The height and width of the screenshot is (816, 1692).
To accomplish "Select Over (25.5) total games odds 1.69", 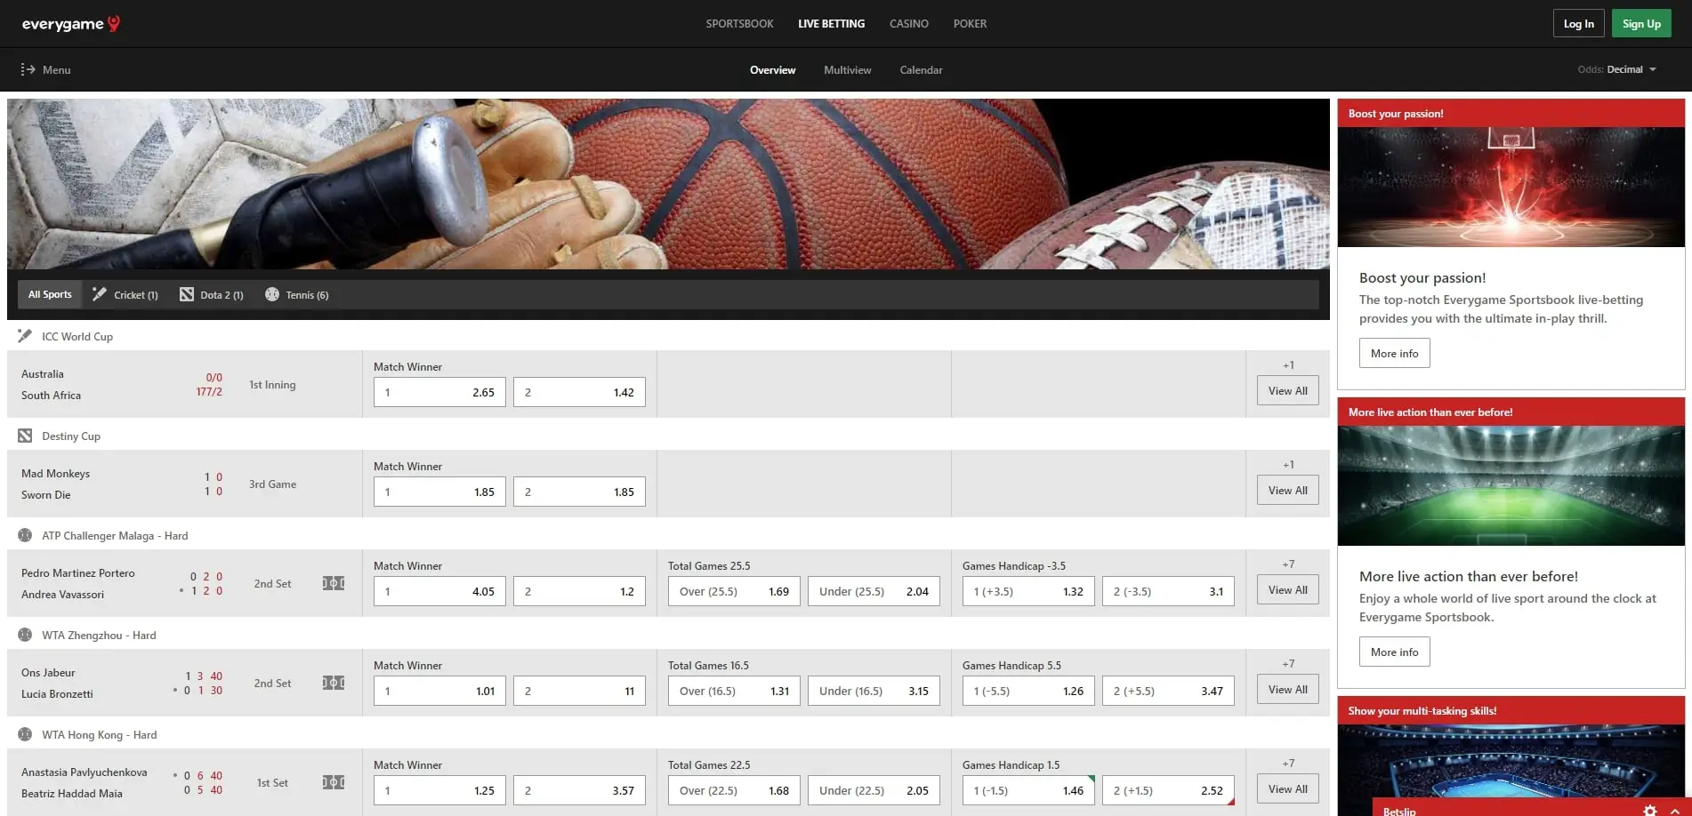I will [x=734, y=591].
